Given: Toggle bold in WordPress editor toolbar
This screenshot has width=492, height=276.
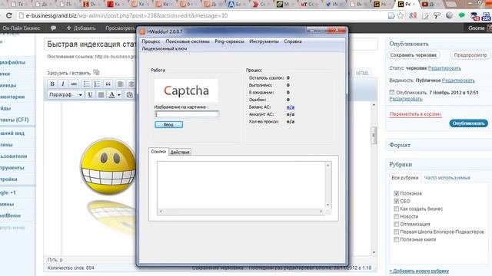Looking at the screenshot, I should 52,84.
